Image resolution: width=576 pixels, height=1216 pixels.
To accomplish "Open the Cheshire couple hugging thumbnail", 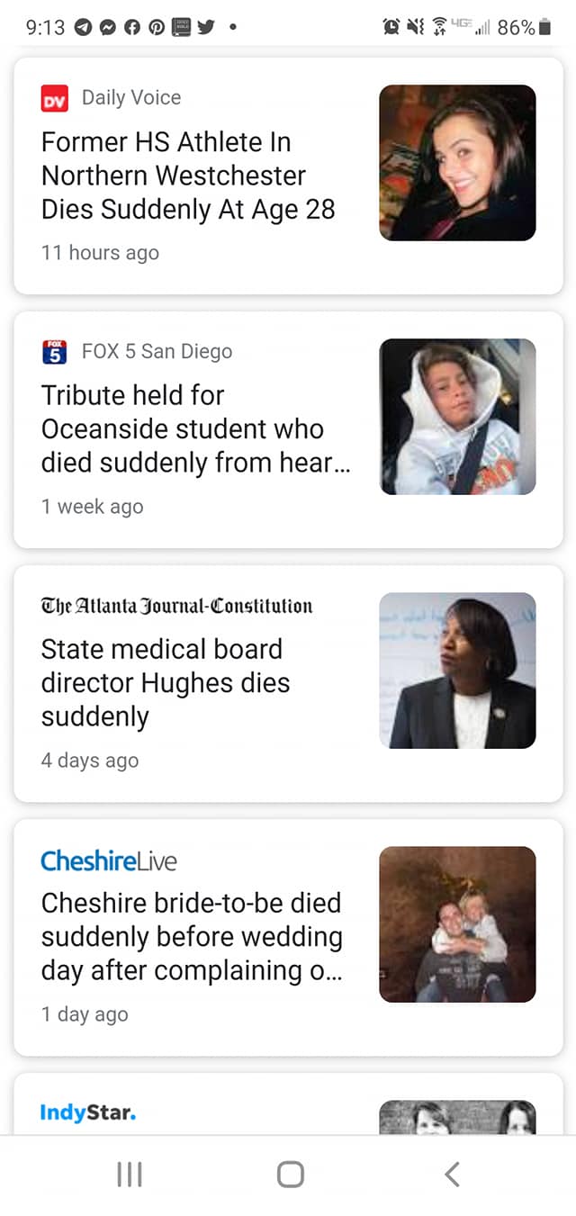I will tap(457, 924).
